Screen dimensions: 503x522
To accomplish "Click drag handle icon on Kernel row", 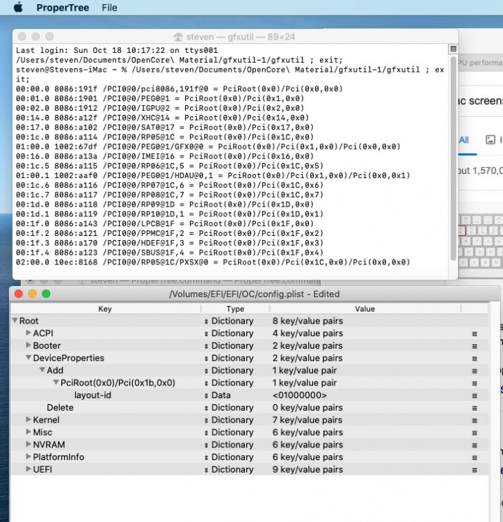I will (x=474, y=420).
